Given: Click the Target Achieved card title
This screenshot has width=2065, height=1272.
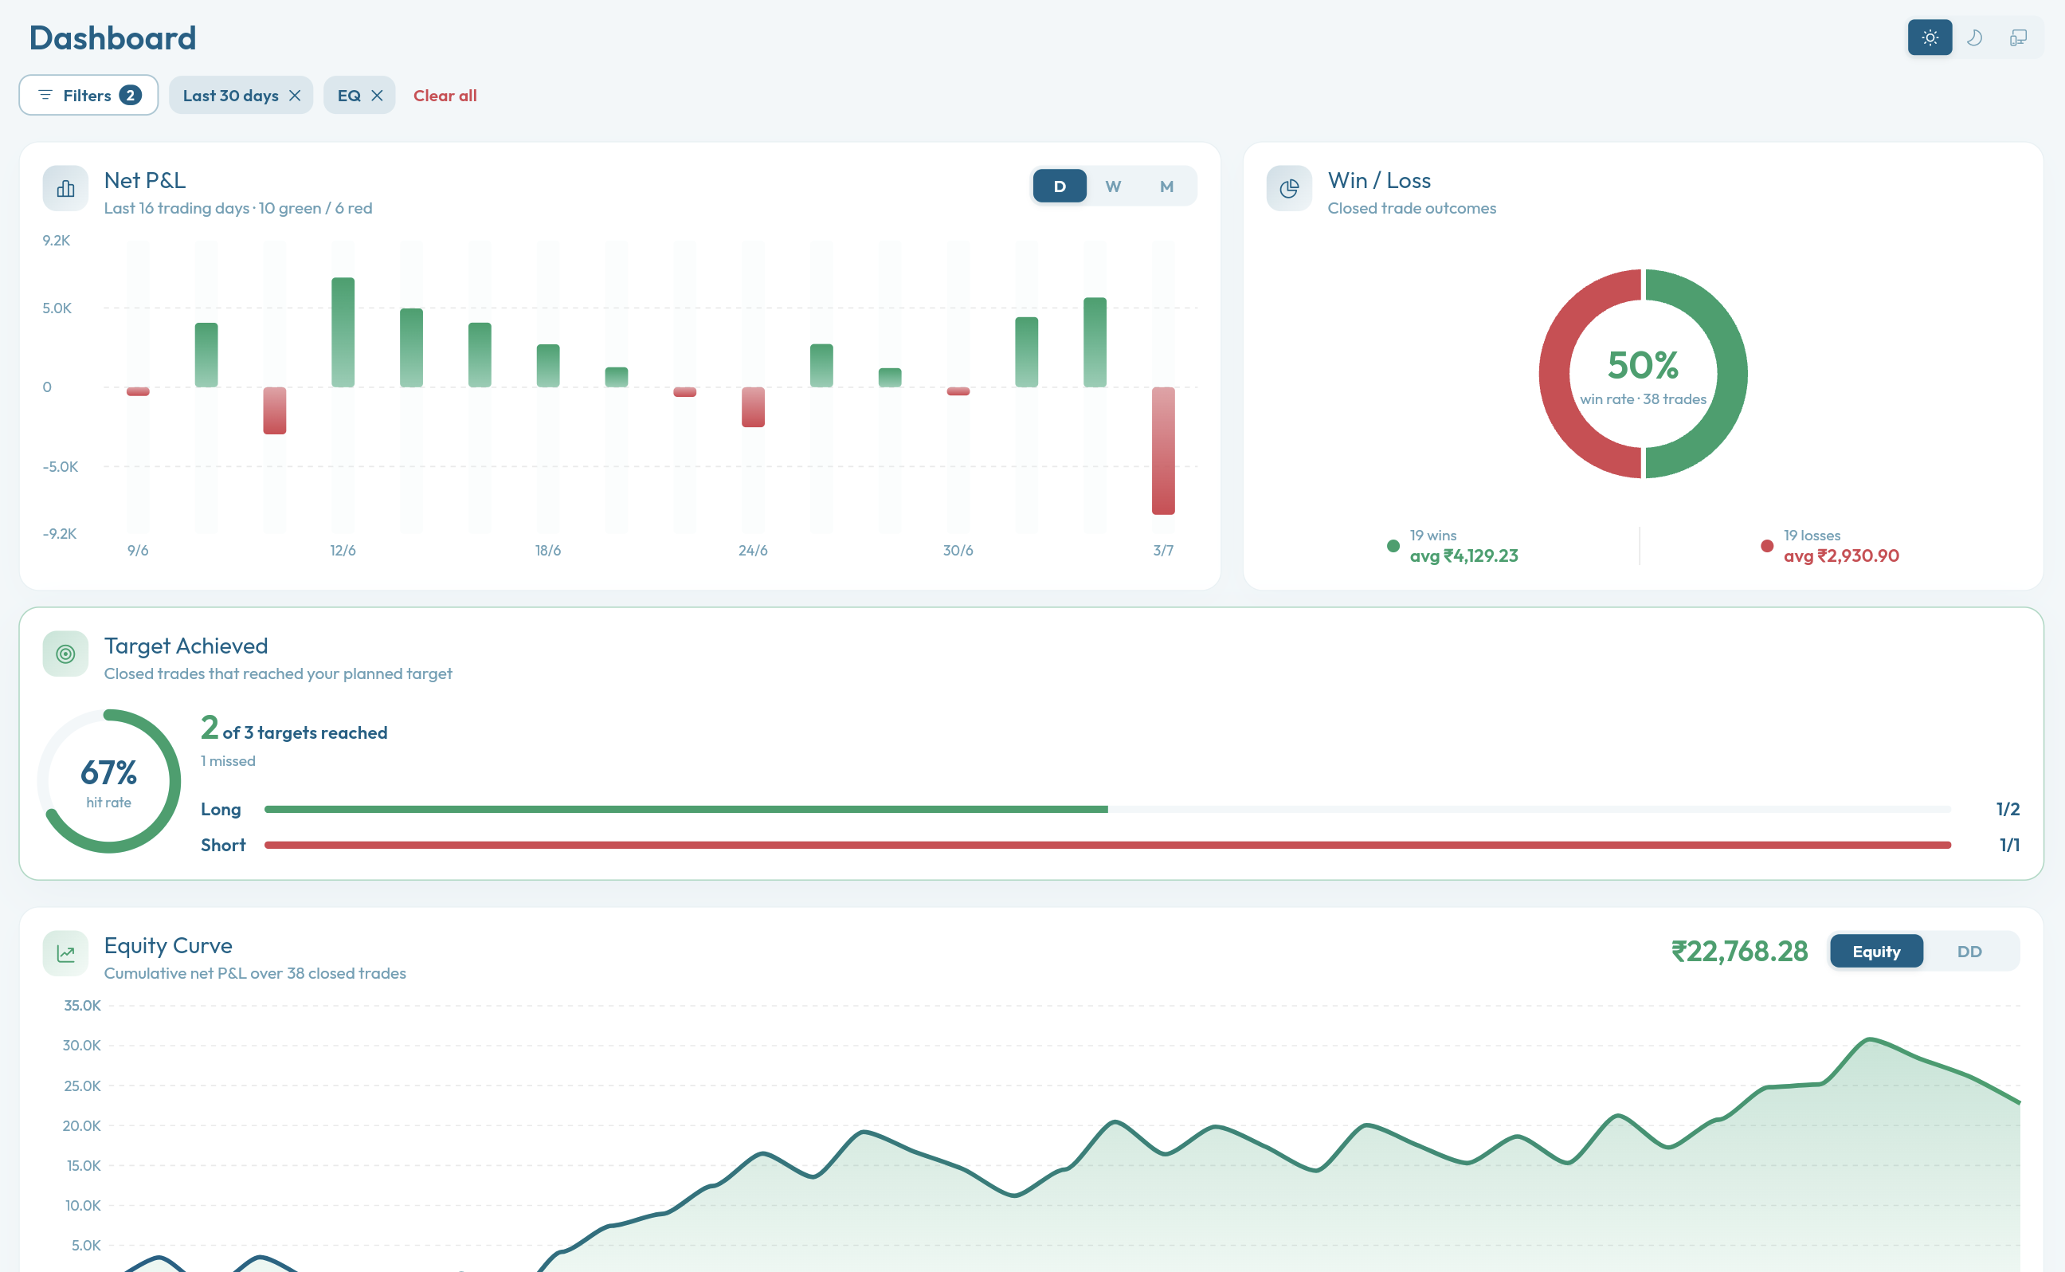Looking at the screenshot, I should click(x=186, y=646).
